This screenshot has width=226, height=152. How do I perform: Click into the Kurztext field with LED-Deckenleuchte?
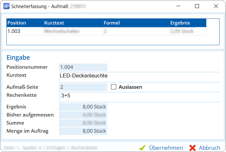[x=138, y=76]
